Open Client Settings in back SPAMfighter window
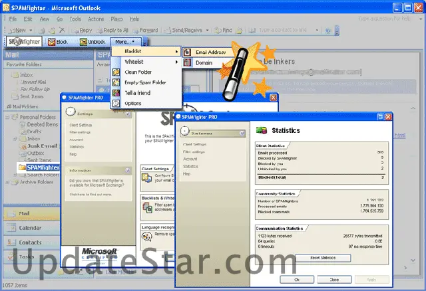The image size is (426, 291). [81, 125]
